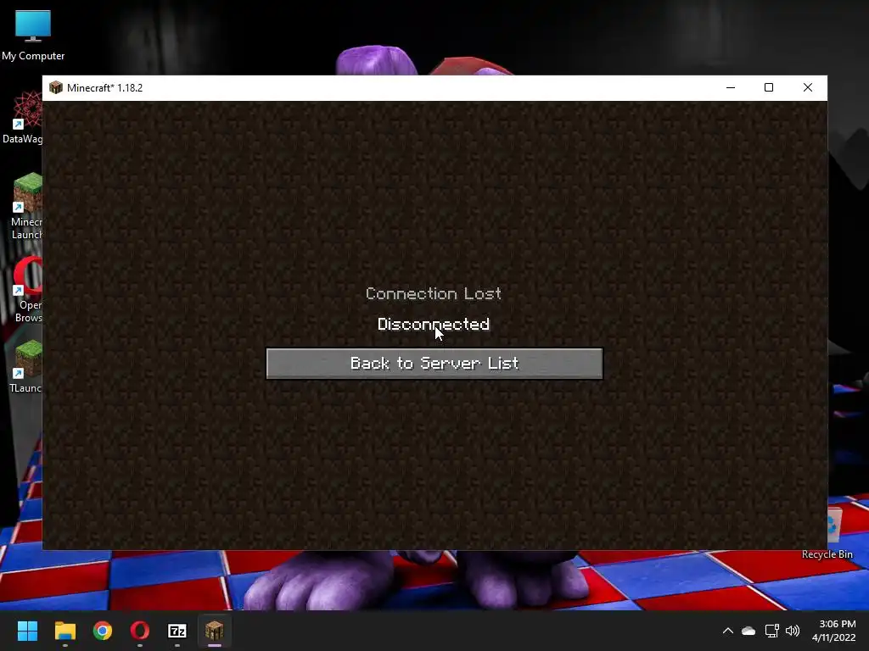Open File Explorer from the taskbar
The width and height of the screenshot is (869, 651).
point(64,631)
